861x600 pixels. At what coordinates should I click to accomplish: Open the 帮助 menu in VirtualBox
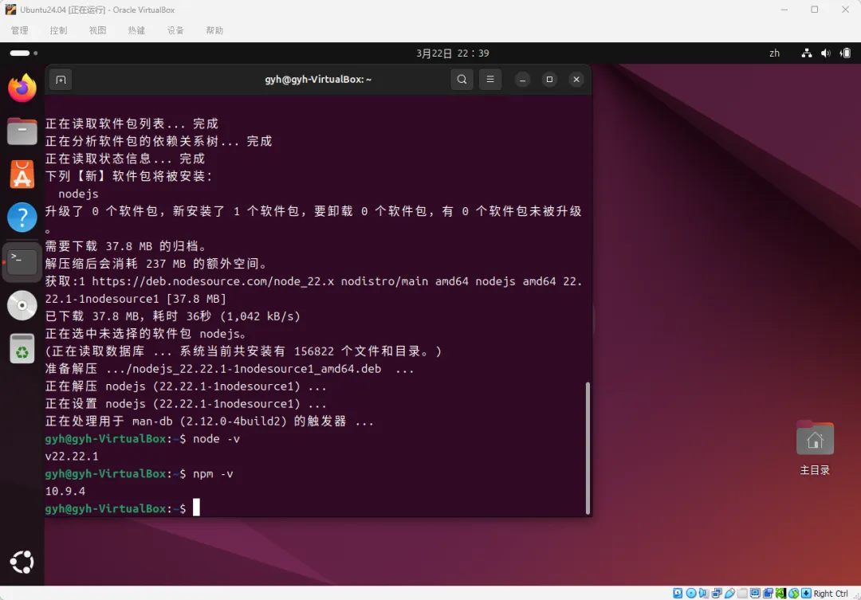tap(214, 30)
